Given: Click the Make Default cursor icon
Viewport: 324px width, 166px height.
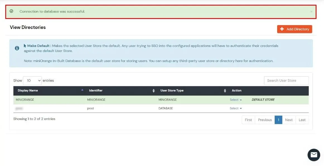Looking at the screenshot, I should tap(24, 45).
